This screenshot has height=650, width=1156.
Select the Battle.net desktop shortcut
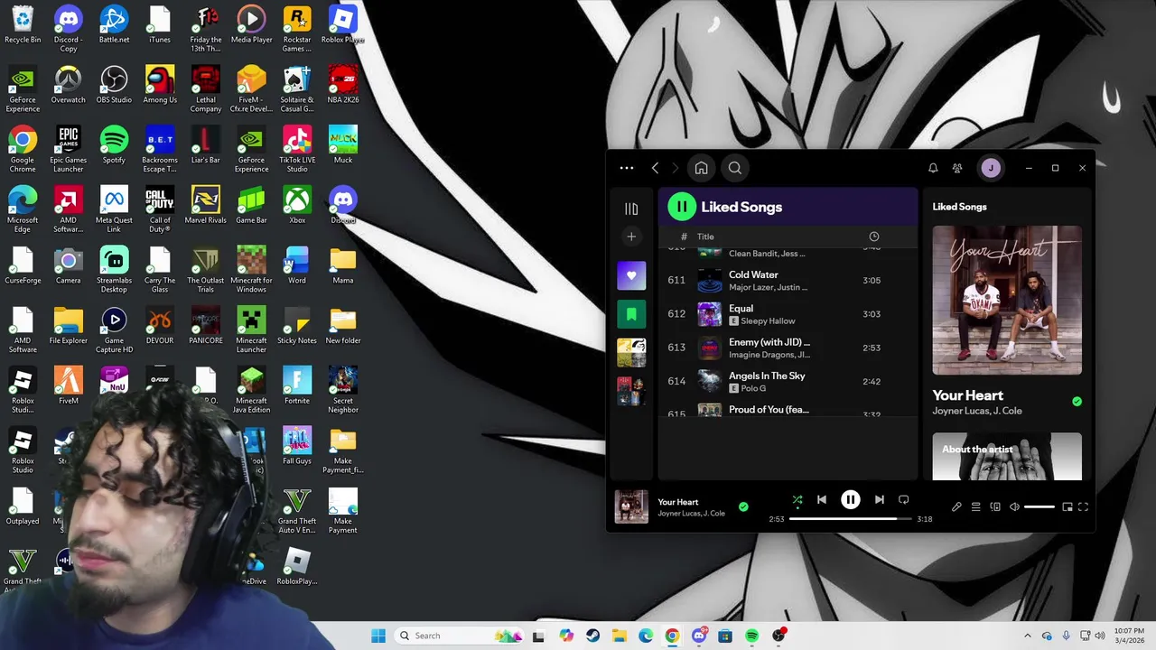point(114,24)
